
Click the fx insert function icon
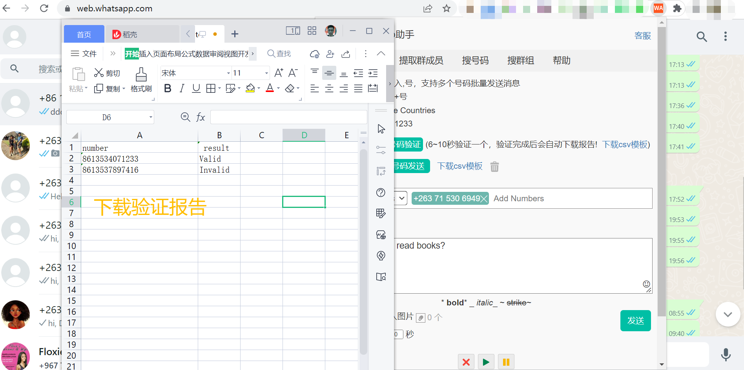tap(201, 117)
